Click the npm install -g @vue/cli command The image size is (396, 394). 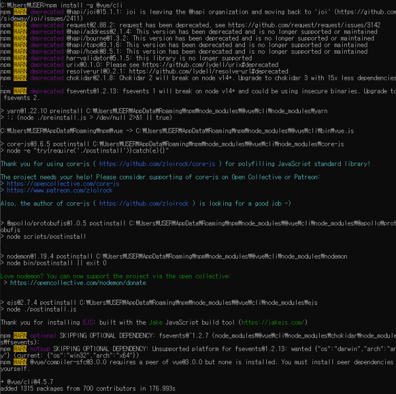pos(85,5)
